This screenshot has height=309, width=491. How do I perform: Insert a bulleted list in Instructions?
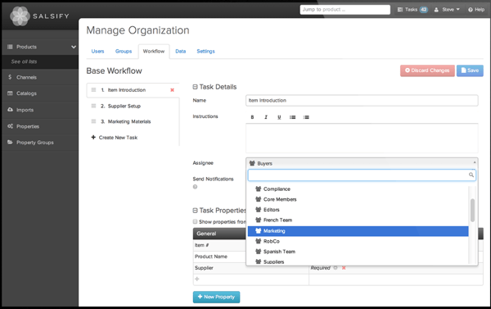[x=292, y=117]
